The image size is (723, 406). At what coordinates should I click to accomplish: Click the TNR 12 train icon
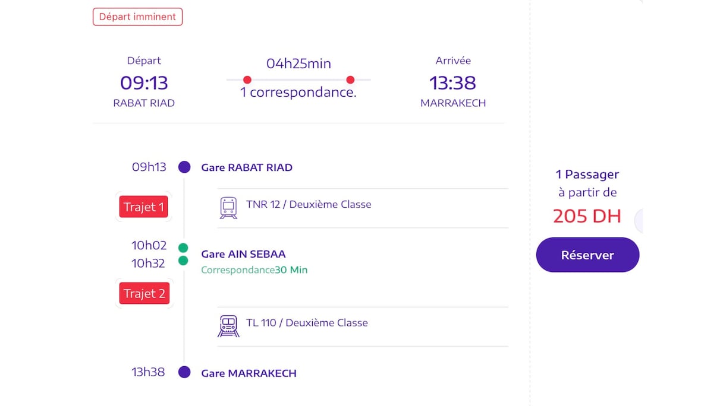tap(228, 208)
